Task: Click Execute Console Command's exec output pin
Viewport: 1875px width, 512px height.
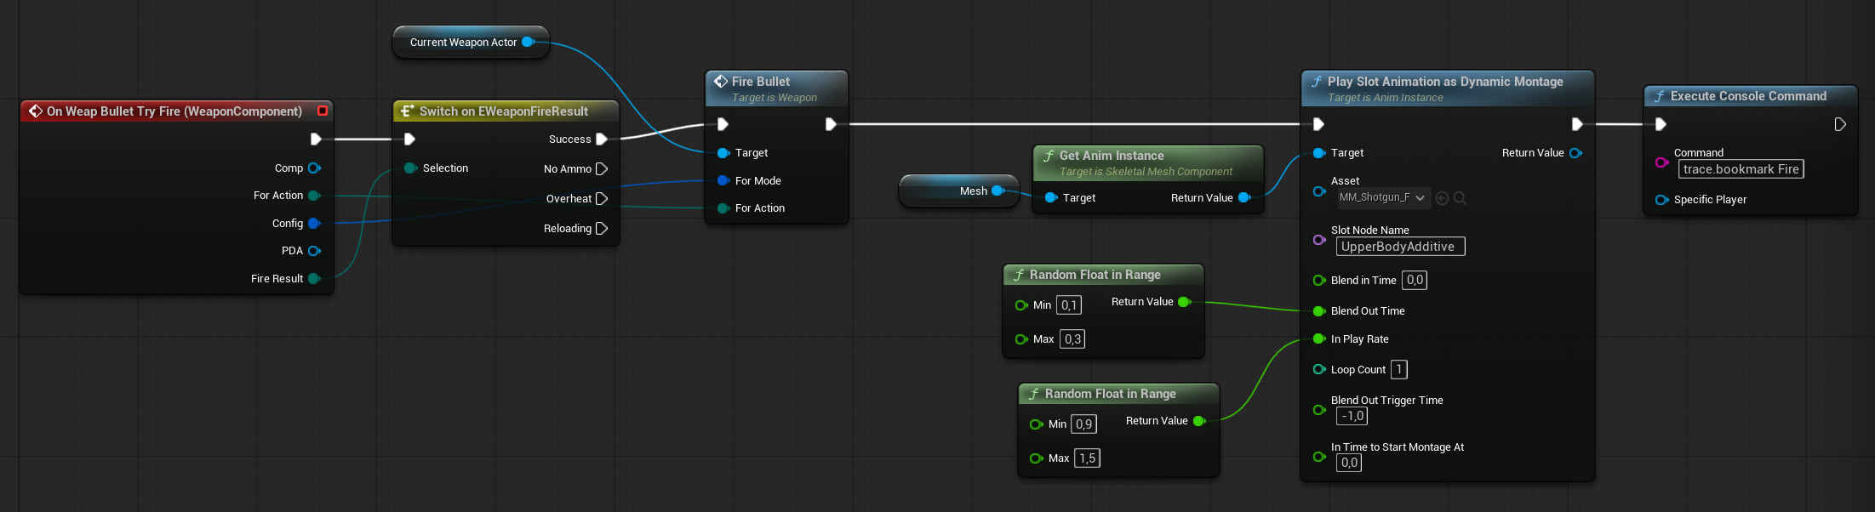Action: pos(1839,125)
